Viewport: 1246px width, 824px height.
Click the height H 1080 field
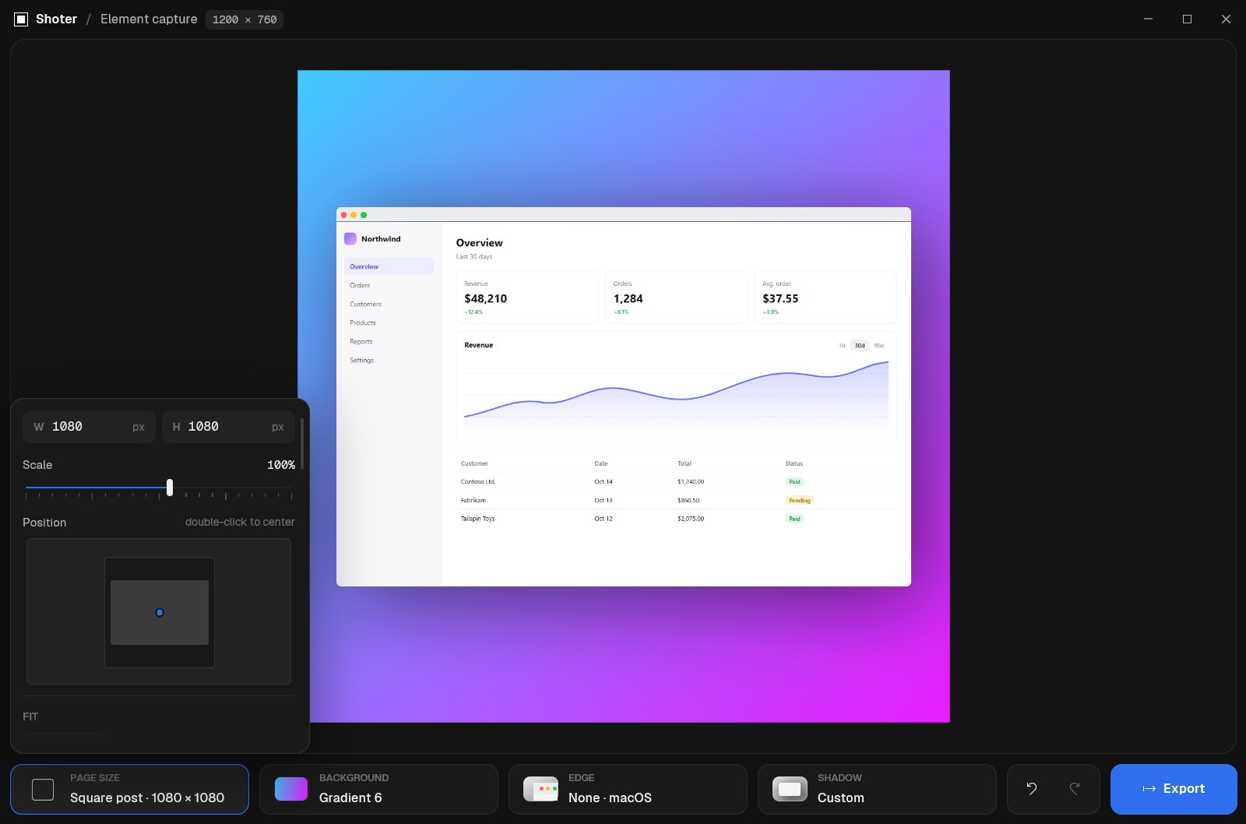pos(228,427)
